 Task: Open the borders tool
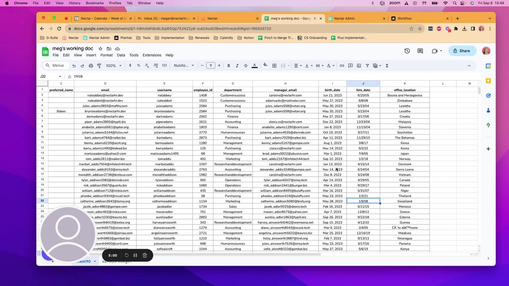[274, 66]
